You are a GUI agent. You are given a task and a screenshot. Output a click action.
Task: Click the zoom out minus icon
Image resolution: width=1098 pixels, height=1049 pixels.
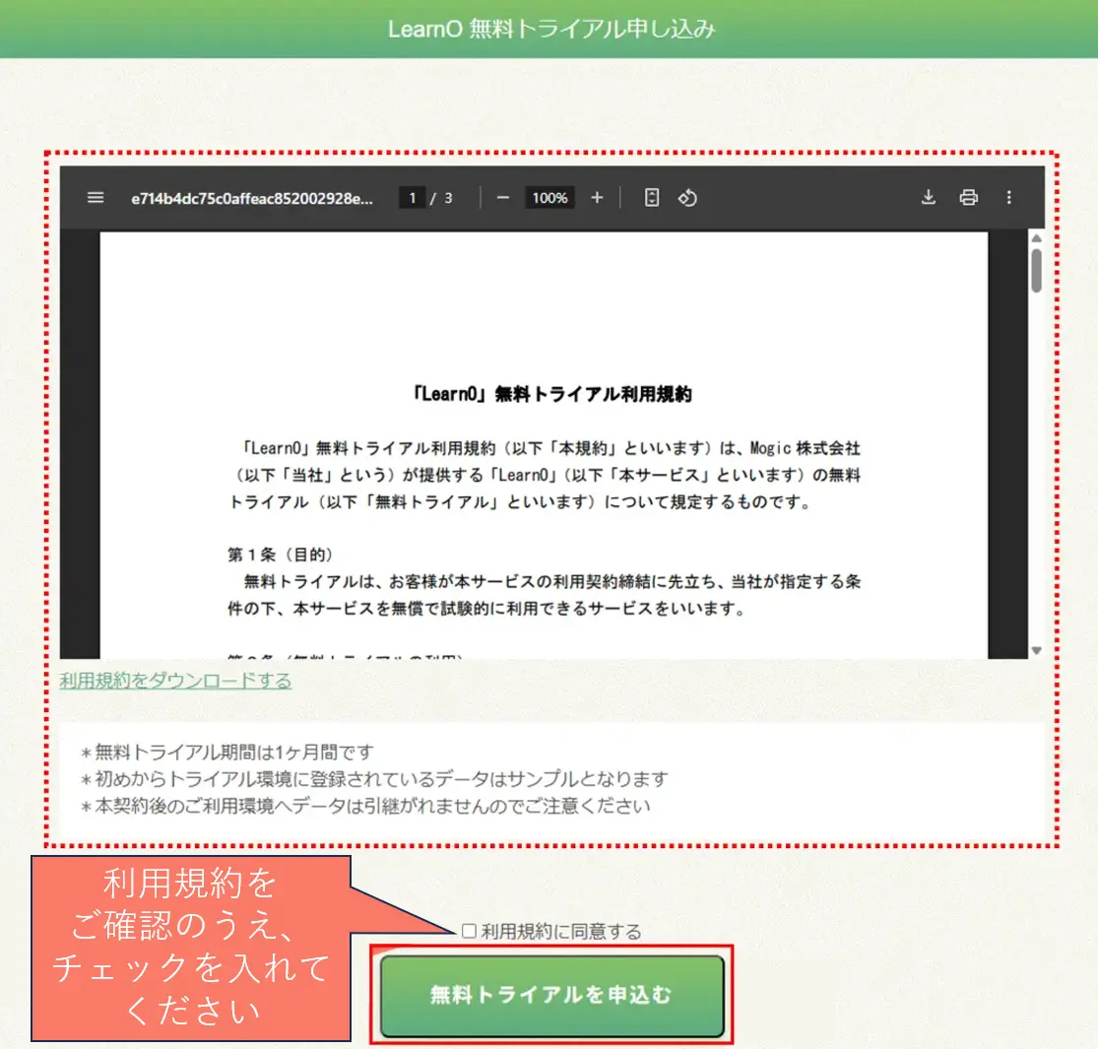[503, 198]
